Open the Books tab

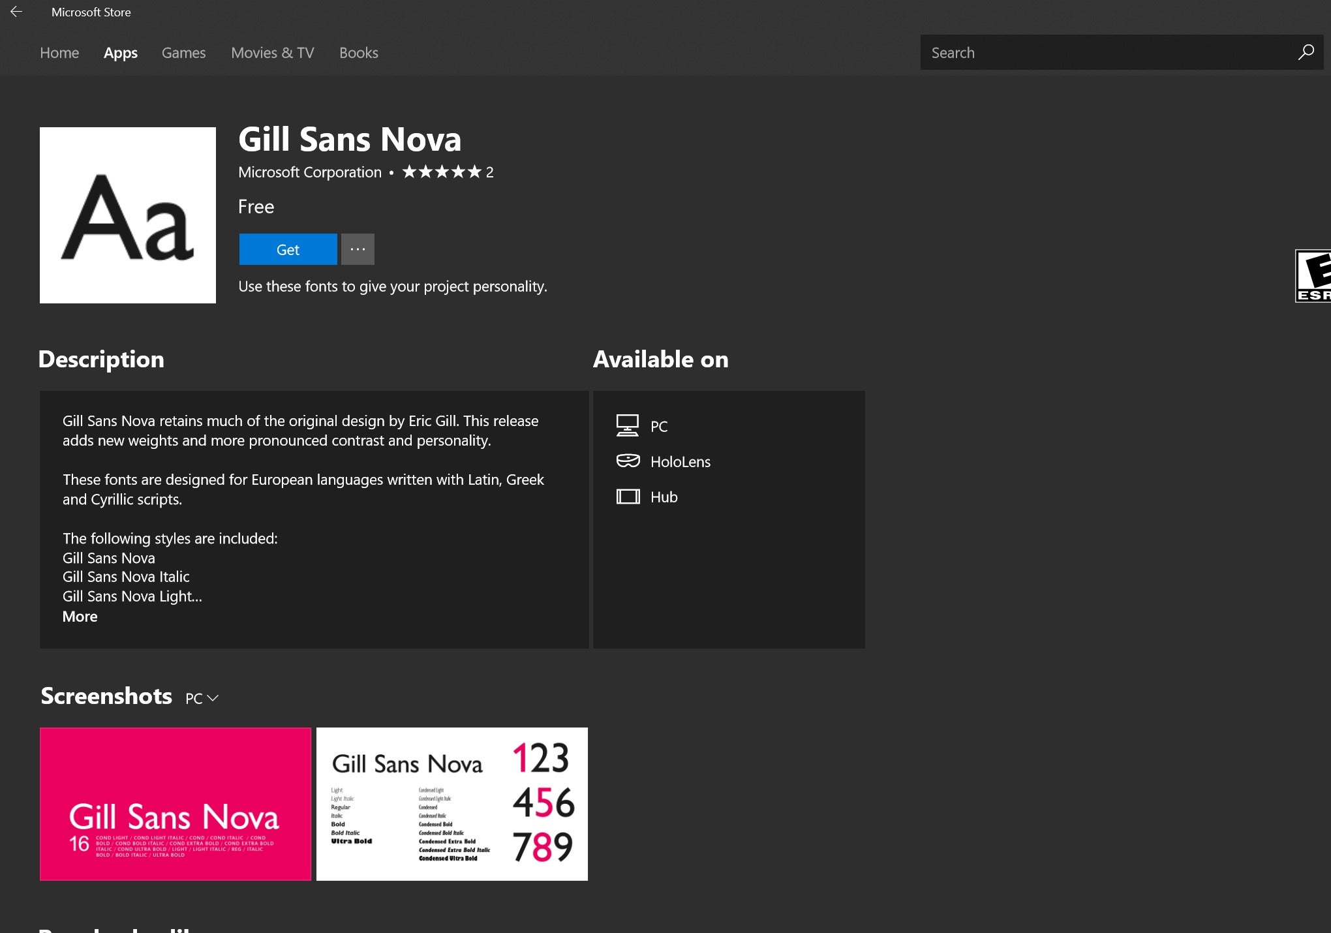(x=359, y=53)
